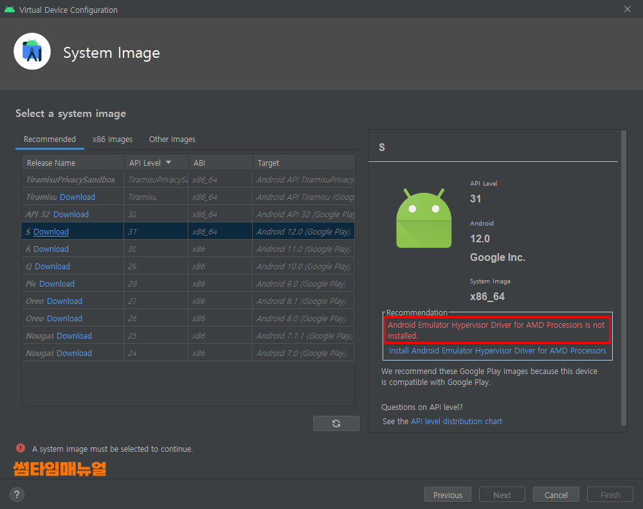
Task: Download the Q system image
Action: (52, 266)
